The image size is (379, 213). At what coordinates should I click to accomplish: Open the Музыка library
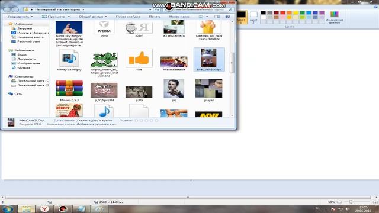point(24,67)
